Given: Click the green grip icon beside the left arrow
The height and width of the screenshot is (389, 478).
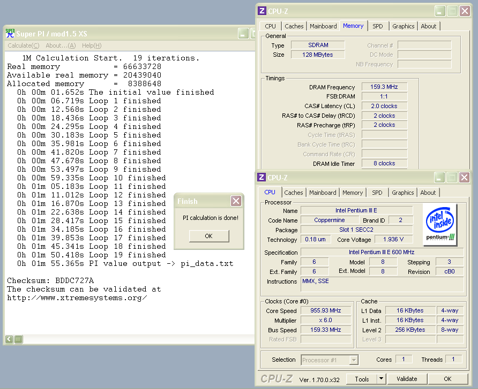Looking at the screenshot, I should point(19,339).
